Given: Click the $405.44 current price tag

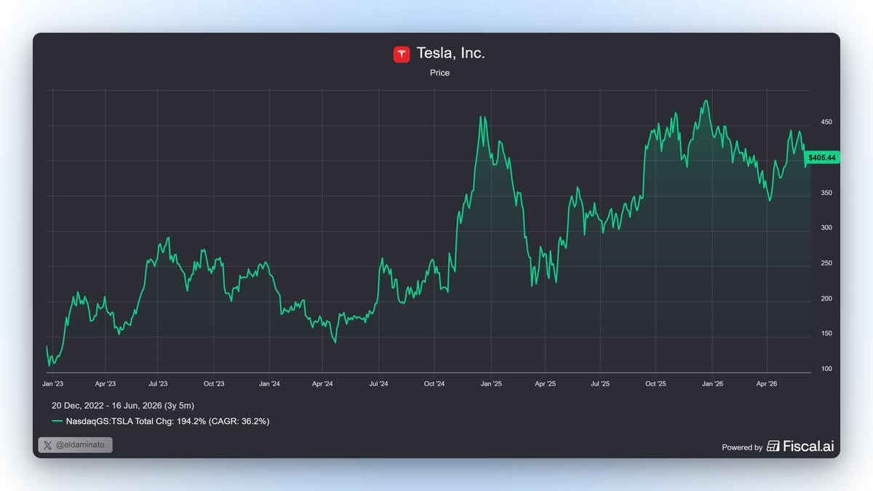Looking at the screenshot, I should (x=821, y=157).
